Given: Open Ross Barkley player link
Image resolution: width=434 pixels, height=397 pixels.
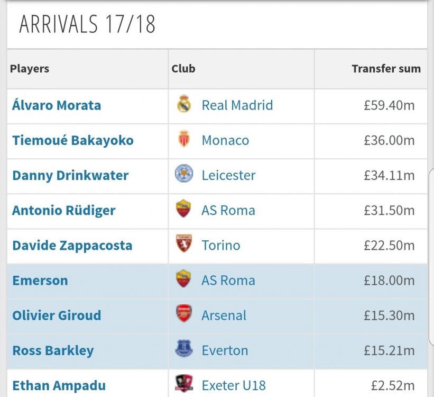Looking at the screenshot, I should [53, 351].
